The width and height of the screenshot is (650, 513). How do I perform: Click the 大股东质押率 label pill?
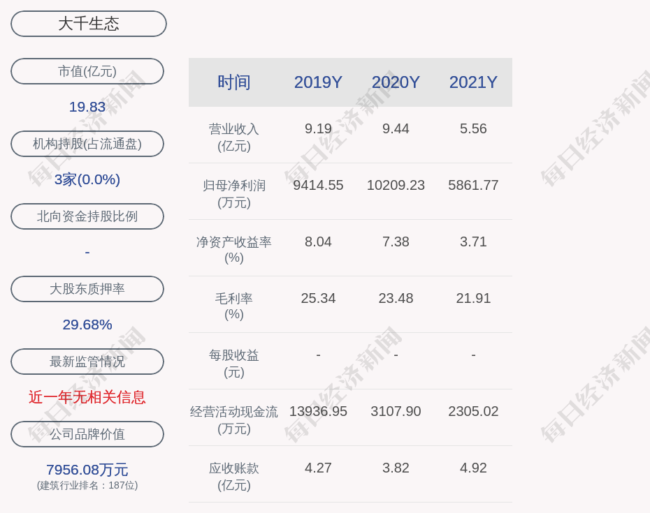click(87, 288)
